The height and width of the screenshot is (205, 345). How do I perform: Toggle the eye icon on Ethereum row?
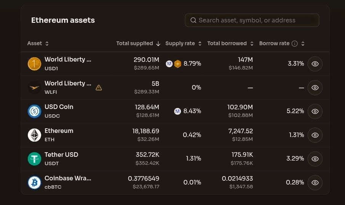[315, 135]
